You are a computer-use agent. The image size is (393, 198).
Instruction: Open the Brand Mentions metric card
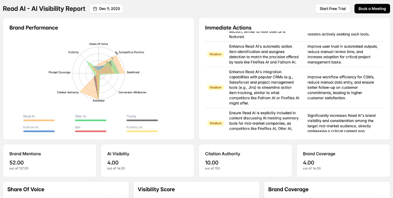coord(50,160)
